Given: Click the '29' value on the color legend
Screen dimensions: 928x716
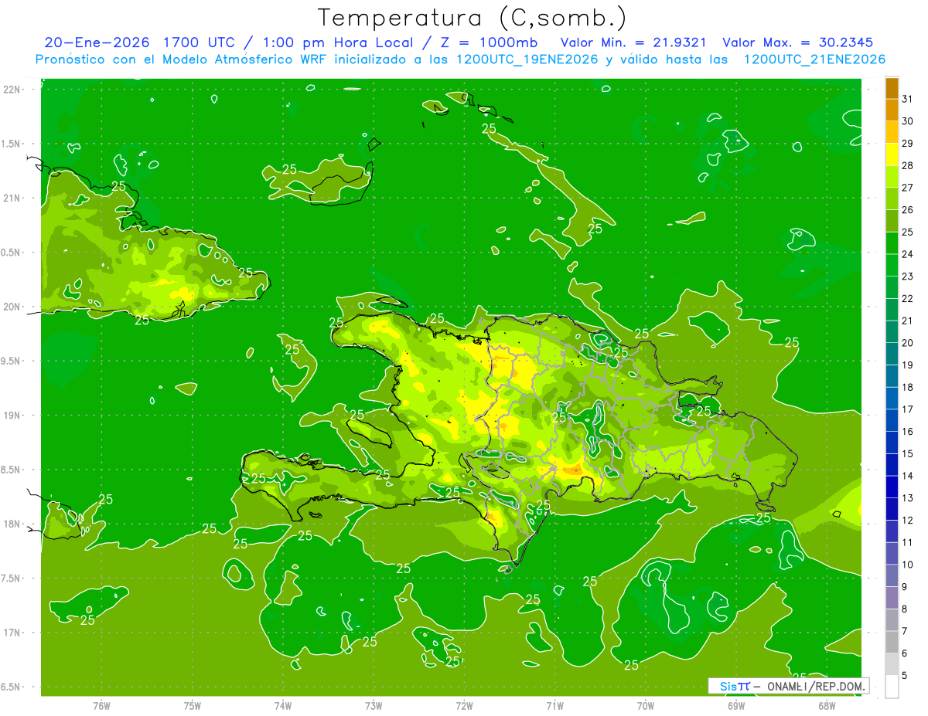Looking at the screenshot, I should click(x=908, y=144).
